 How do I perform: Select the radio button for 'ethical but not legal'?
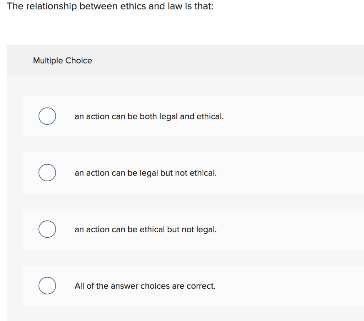47,229
